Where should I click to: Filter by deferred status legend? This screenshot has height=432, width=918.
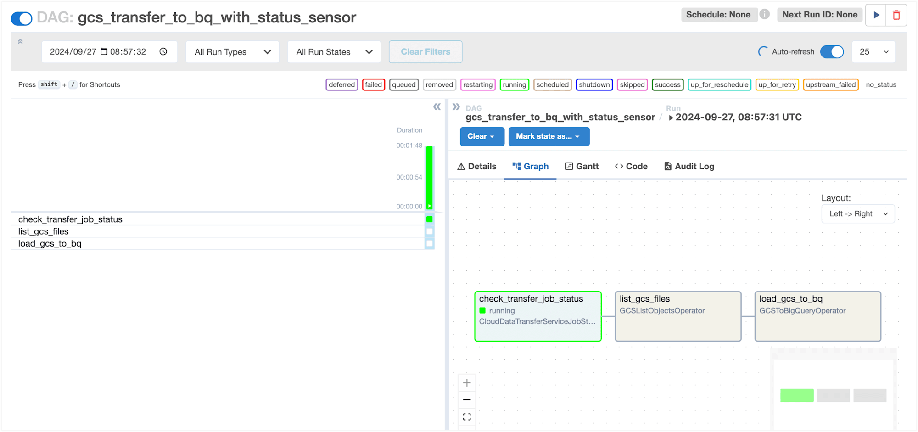(x=341, y=84)
